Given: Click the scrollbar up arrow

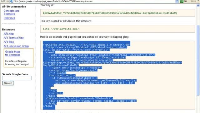Looking at the screenshot, I should [198, 5].
